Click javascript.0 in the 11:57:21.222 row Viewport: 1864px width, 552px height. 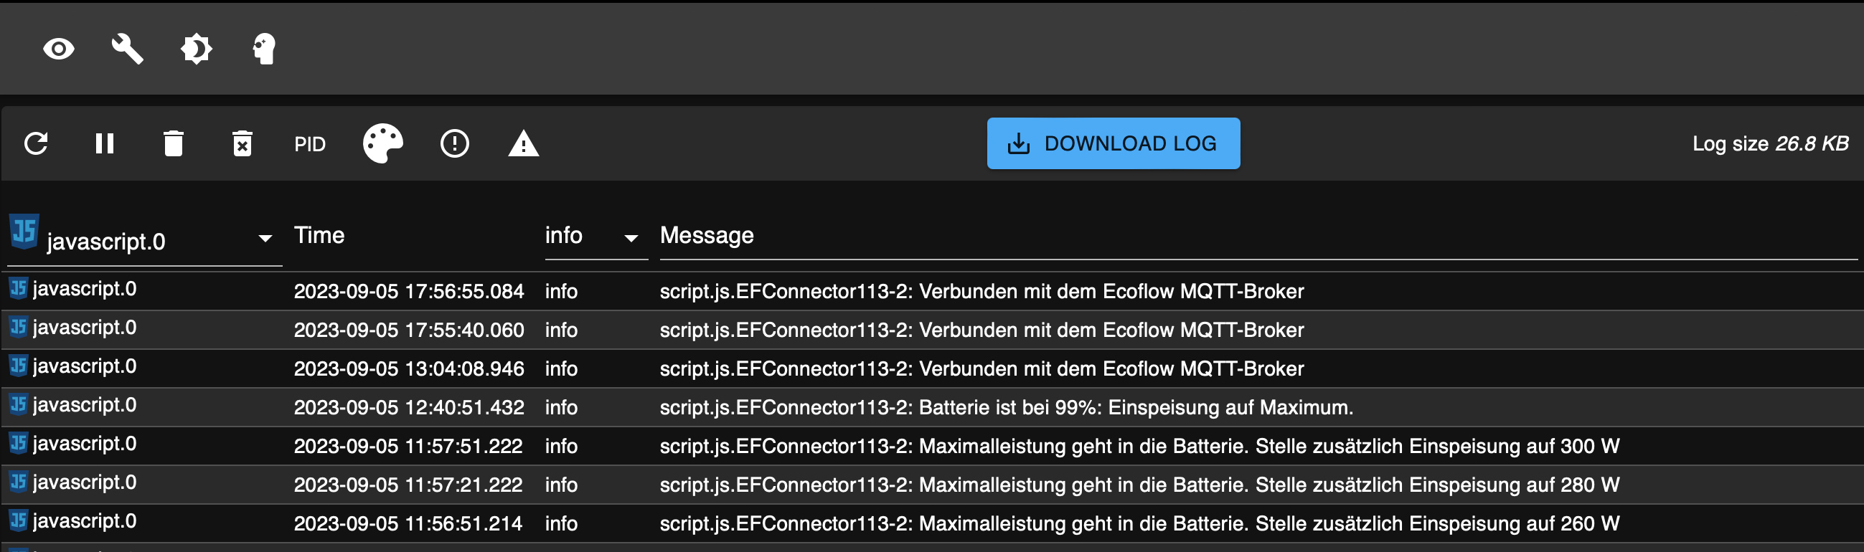[85, 482]
